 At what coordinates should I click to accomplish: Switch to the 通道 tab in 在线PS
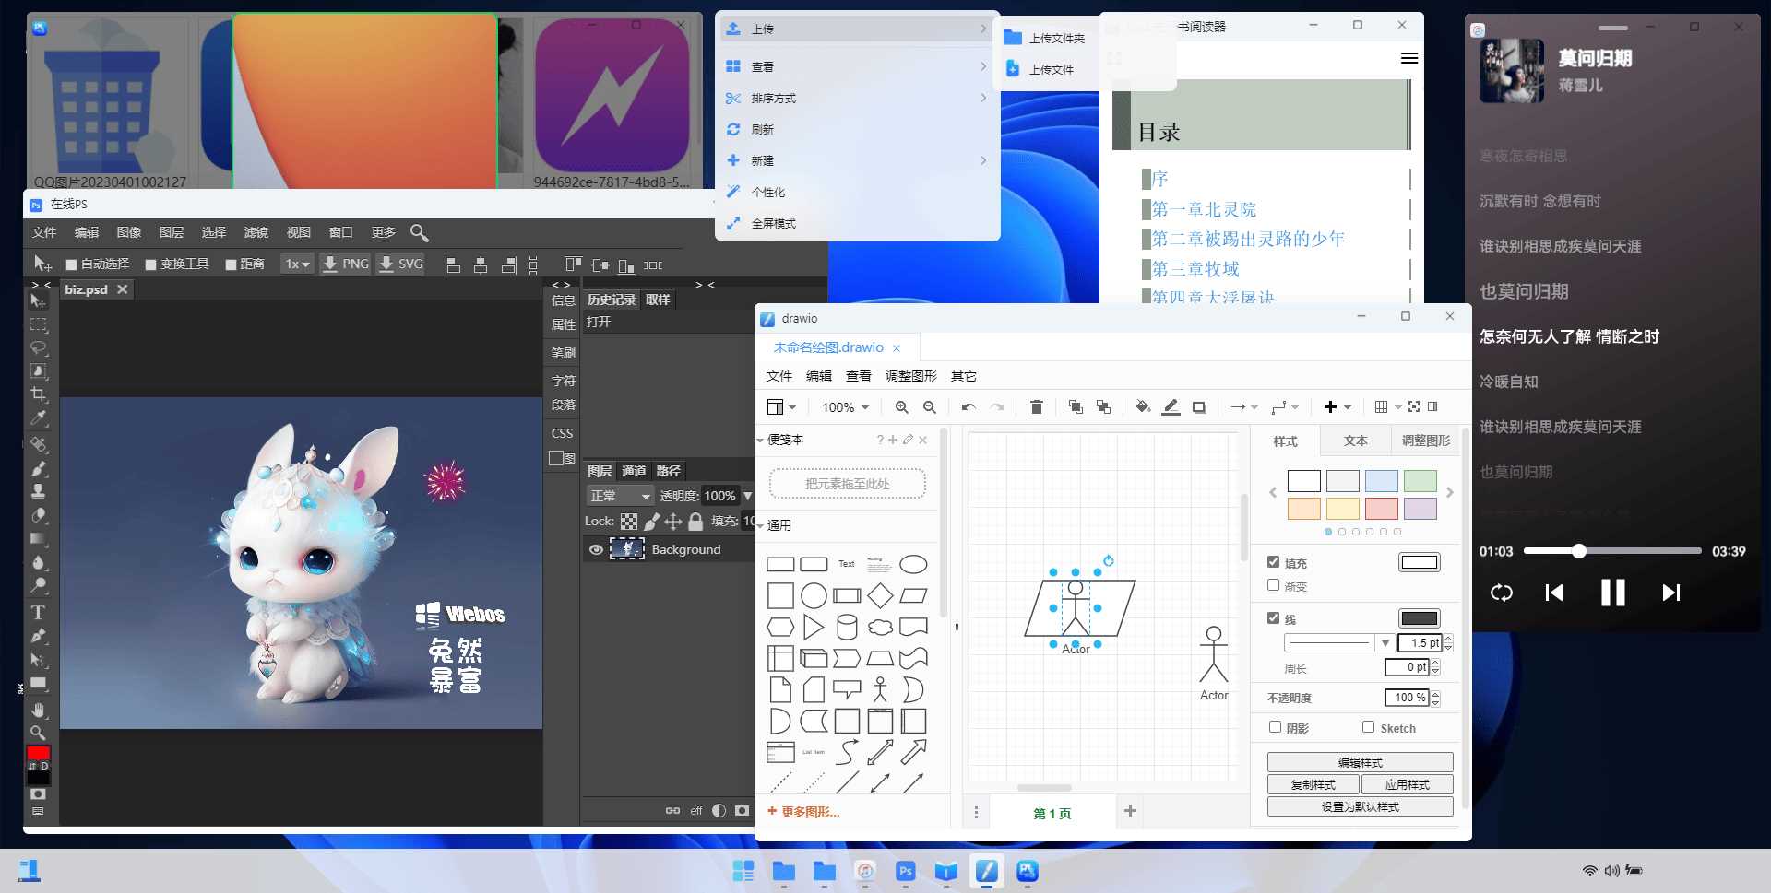pos(634,471)
